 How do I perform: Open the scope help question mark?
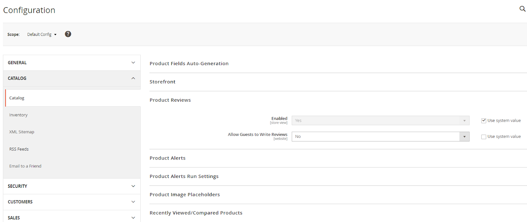point(68,34)
